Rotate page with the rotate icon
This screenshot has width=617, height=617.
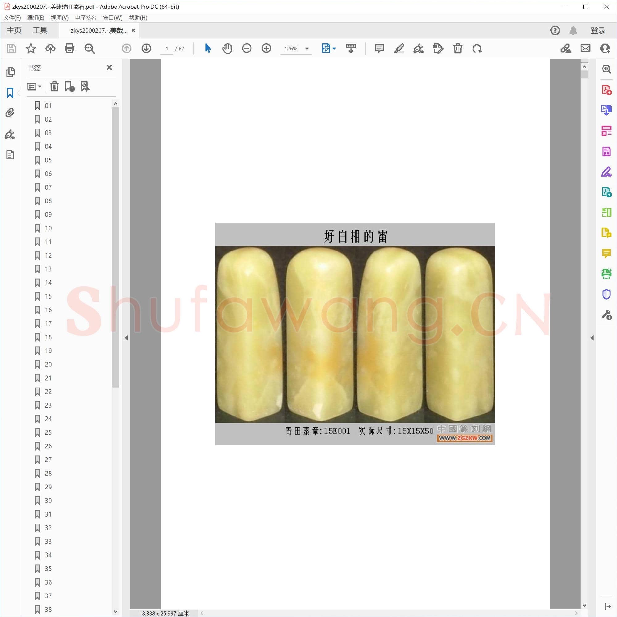pos(477,48)
